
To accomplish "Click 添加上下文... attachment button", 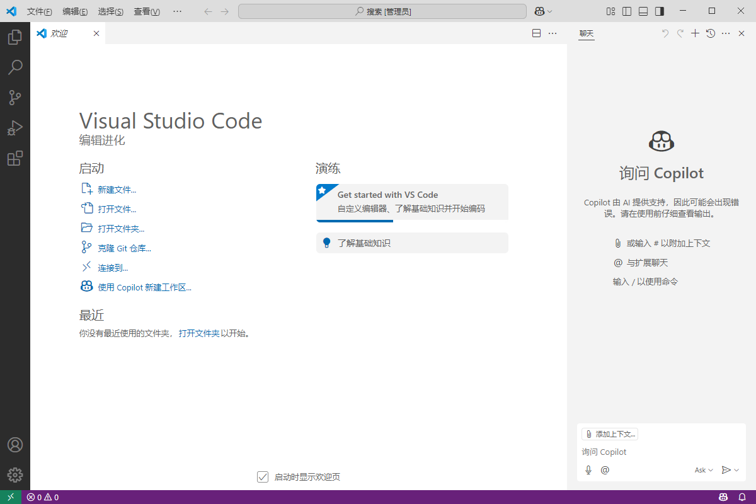I will tap(610, 434).
